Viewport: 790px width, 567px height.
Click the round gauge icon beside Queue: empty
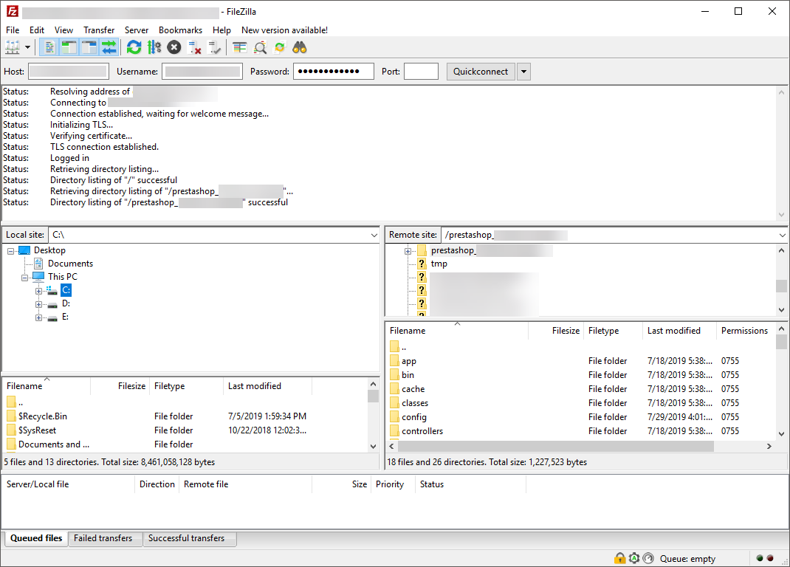coord(648,558)
